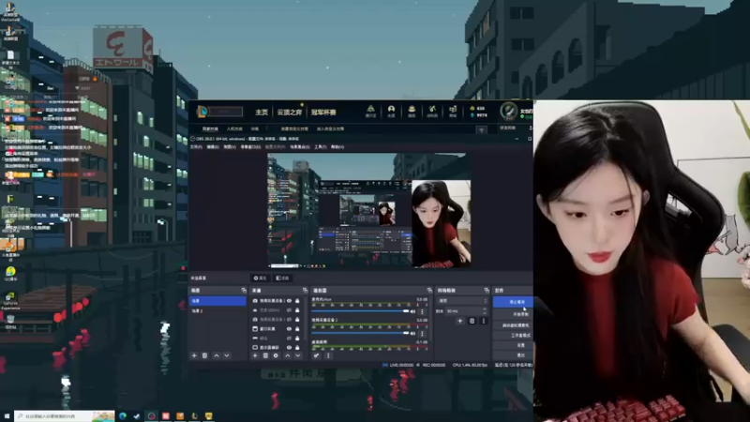This screenshot has width=750, height=422.
Task: Open OBS Studio from Windows taskbar
Action: tap(152, 415)
